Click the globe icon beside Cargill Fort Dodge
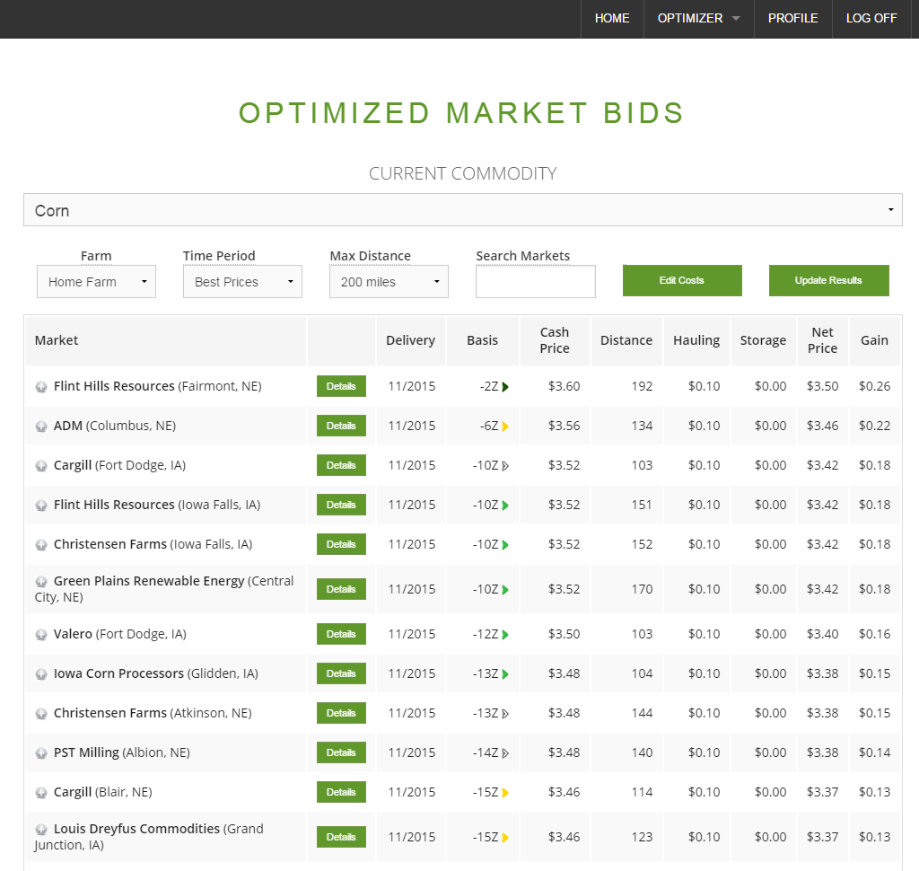919x871 pixels. 41,466
